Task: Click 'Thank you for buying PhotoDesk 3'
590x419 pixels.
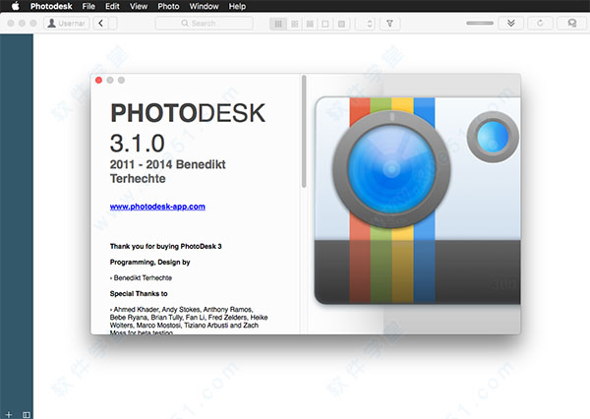Action: 165,246
